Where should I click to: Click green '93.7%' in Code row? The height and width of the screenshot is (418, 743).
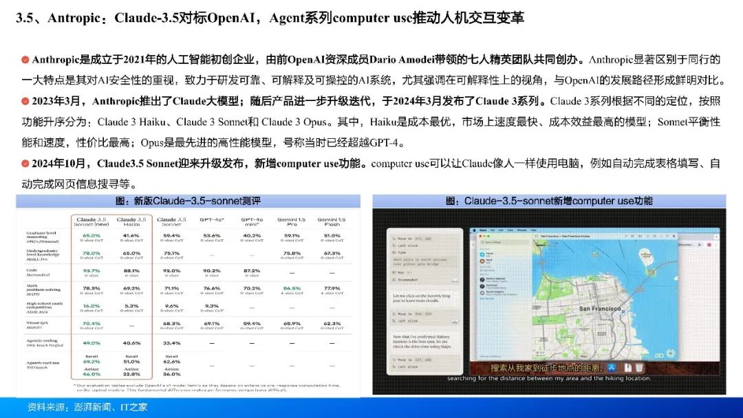91,271
